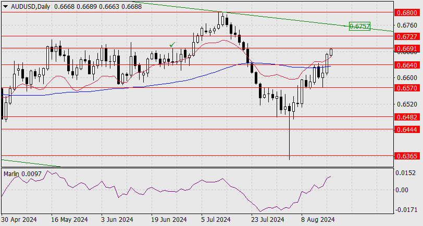Select the 0.6640 price level label

[x=407, y=65]
